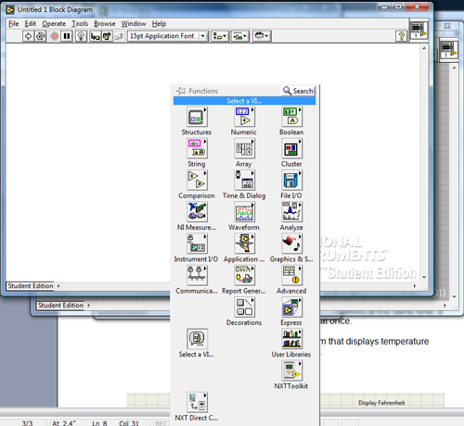Show Context Help question mark button
The height and width of the screenshot is (426, 464).
click(402, 36)
